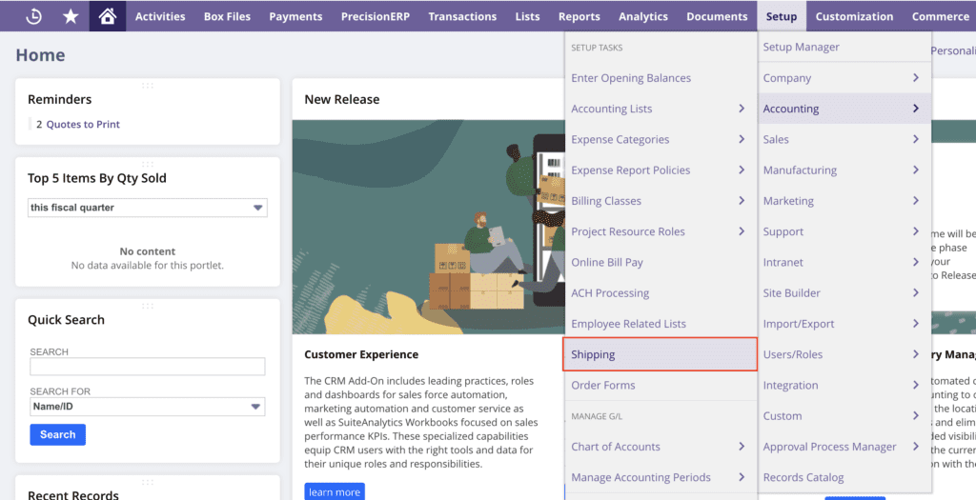Screen dimensions: 976x500
Task: Click the Quick Search text input field
Action: (x=148, y=367)
